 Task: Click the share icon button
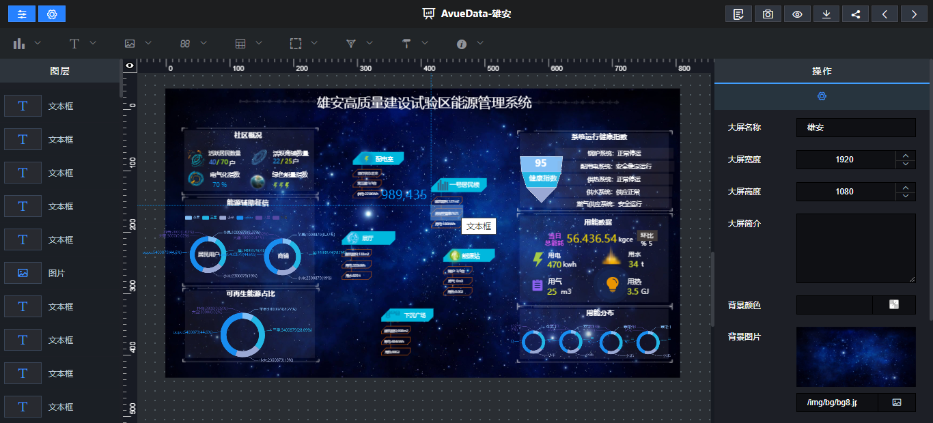(x=856, y=14)
